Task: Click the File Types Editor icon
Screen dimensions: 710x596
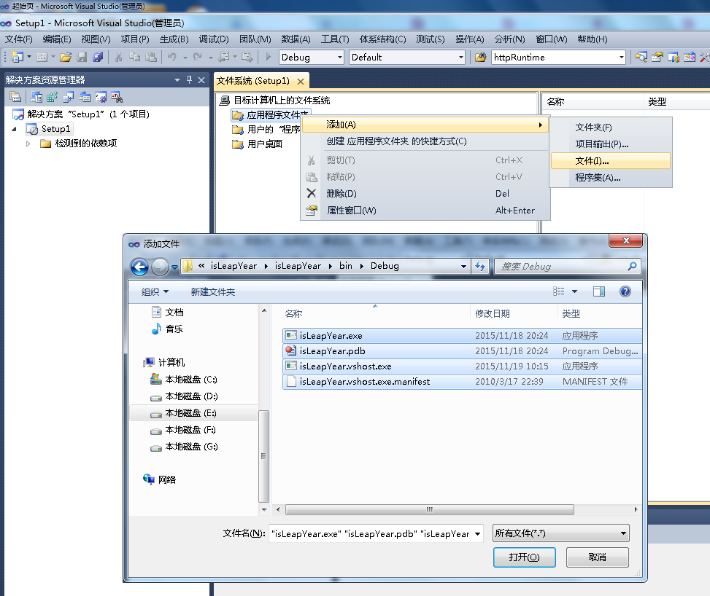Action: click(x=69, y=97)
